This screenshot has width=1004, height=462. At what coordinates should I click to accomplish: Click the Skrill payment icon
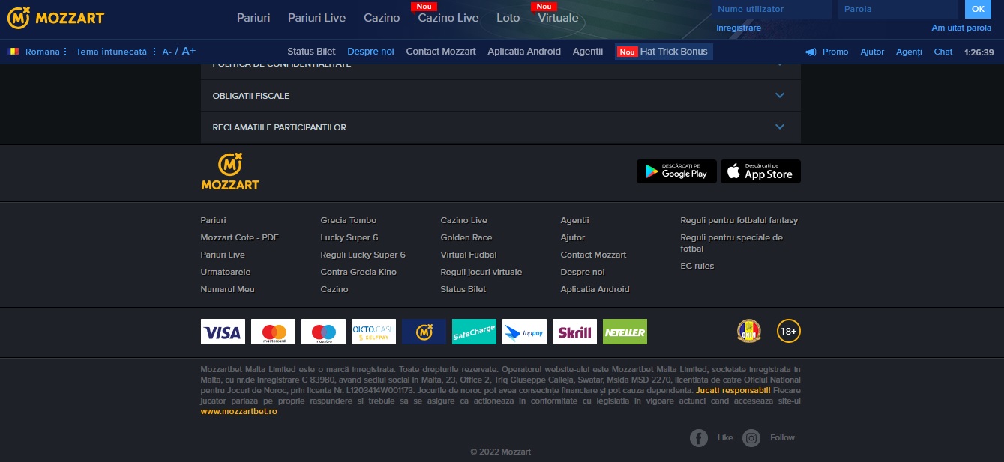[x=574, y=332]
